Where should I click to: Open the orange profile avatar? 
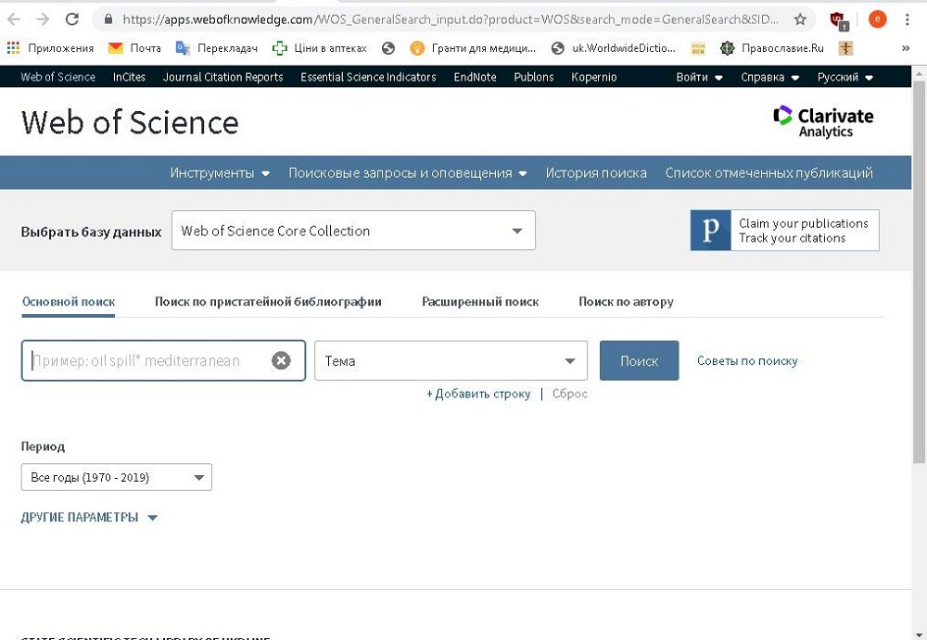(877, 19)
